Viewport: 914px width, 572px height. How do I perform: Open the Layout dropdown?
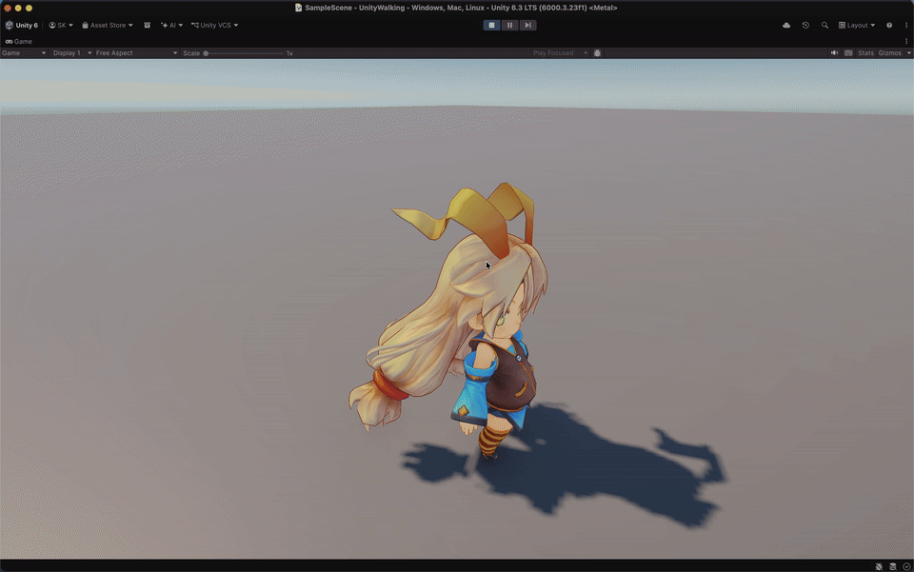[856, 25]
